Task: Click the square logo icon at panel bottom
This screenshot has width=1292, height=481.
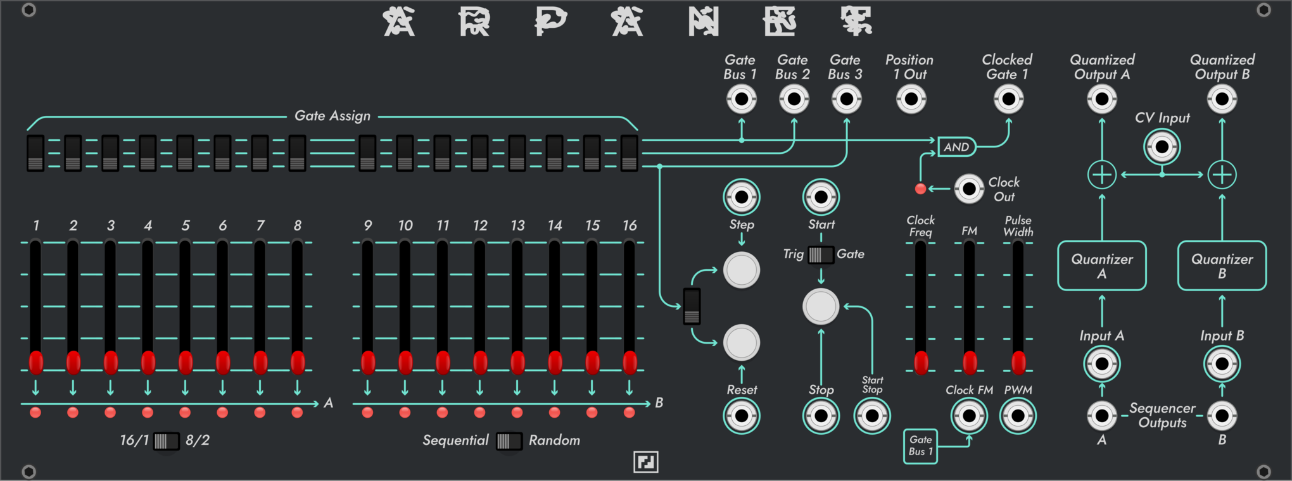Action: click(x=646, y=462)
